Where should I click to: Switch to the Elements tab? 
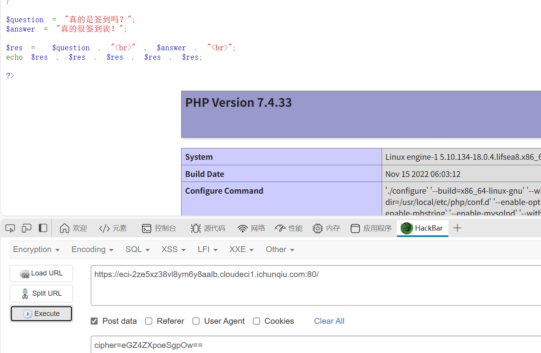(x=113, y=228)
